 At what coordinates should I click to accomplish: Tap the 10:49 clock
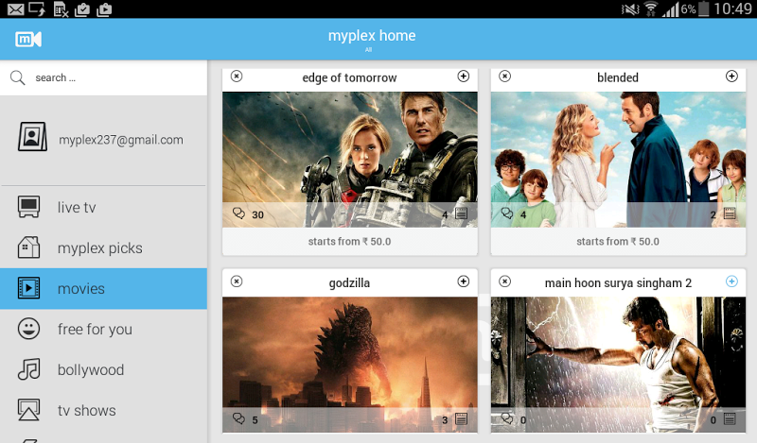[x=732, y=9]
